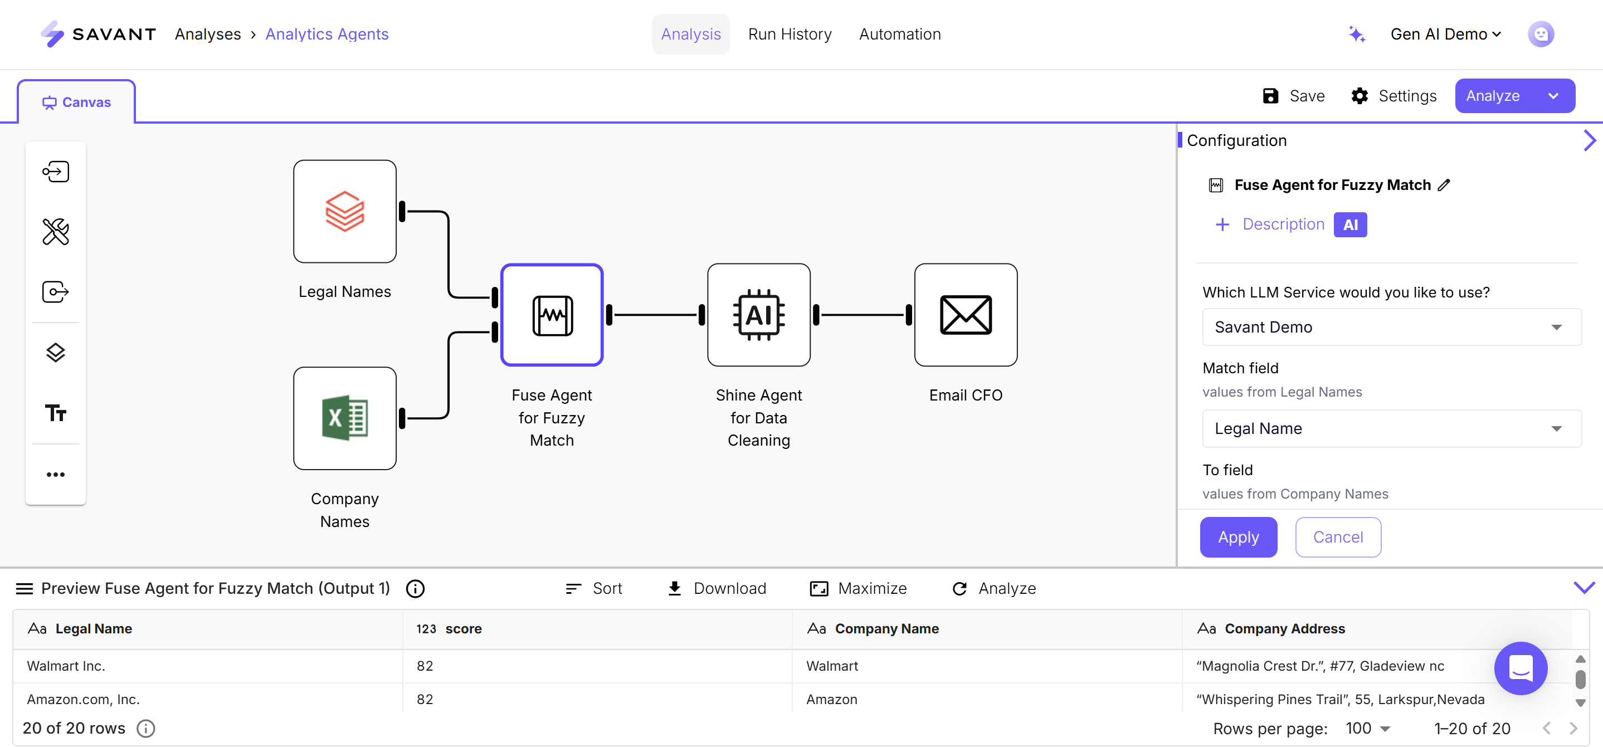Select the Canvas tab
The image size is (1603, 747).
pos(76,102)
